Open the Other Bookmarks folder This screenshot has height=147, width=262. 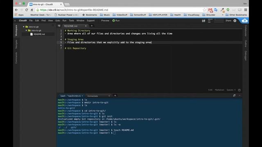(236, 15)
